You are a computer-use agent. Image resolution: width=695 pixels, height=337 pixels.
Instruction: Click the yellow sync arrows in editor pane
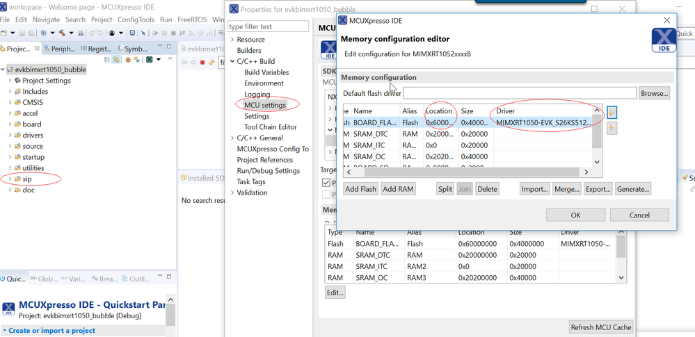pos(211,63)
